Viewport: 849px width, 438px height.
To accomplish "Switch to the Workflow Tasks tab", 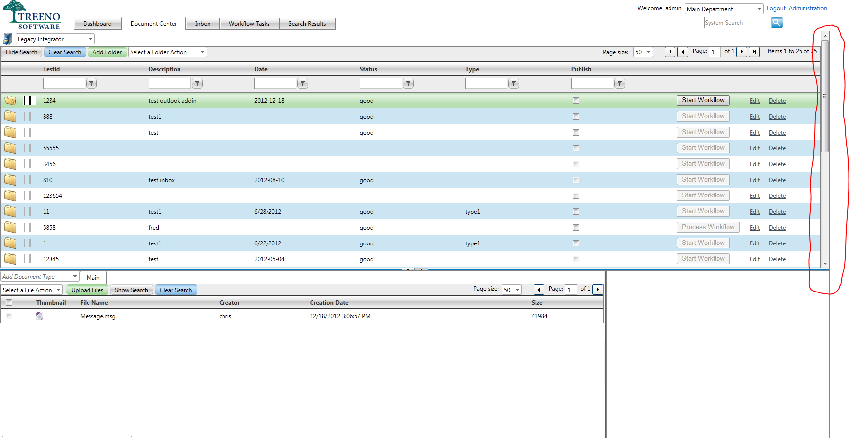I will (x=249, y=24).
